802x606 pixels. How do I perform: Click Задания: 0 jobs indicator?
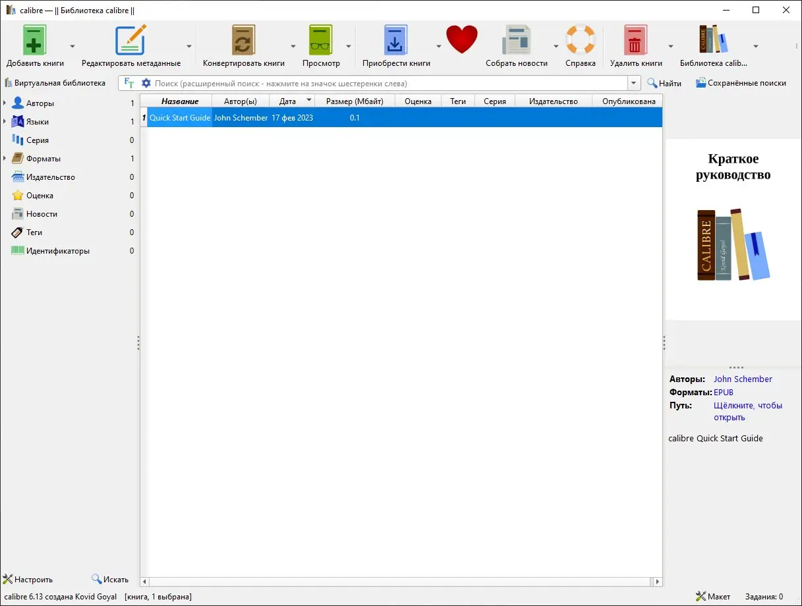[764, 597]
